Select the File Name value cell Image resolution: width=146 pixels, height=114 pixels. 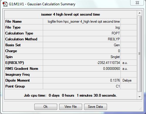(x=82, y=22)
